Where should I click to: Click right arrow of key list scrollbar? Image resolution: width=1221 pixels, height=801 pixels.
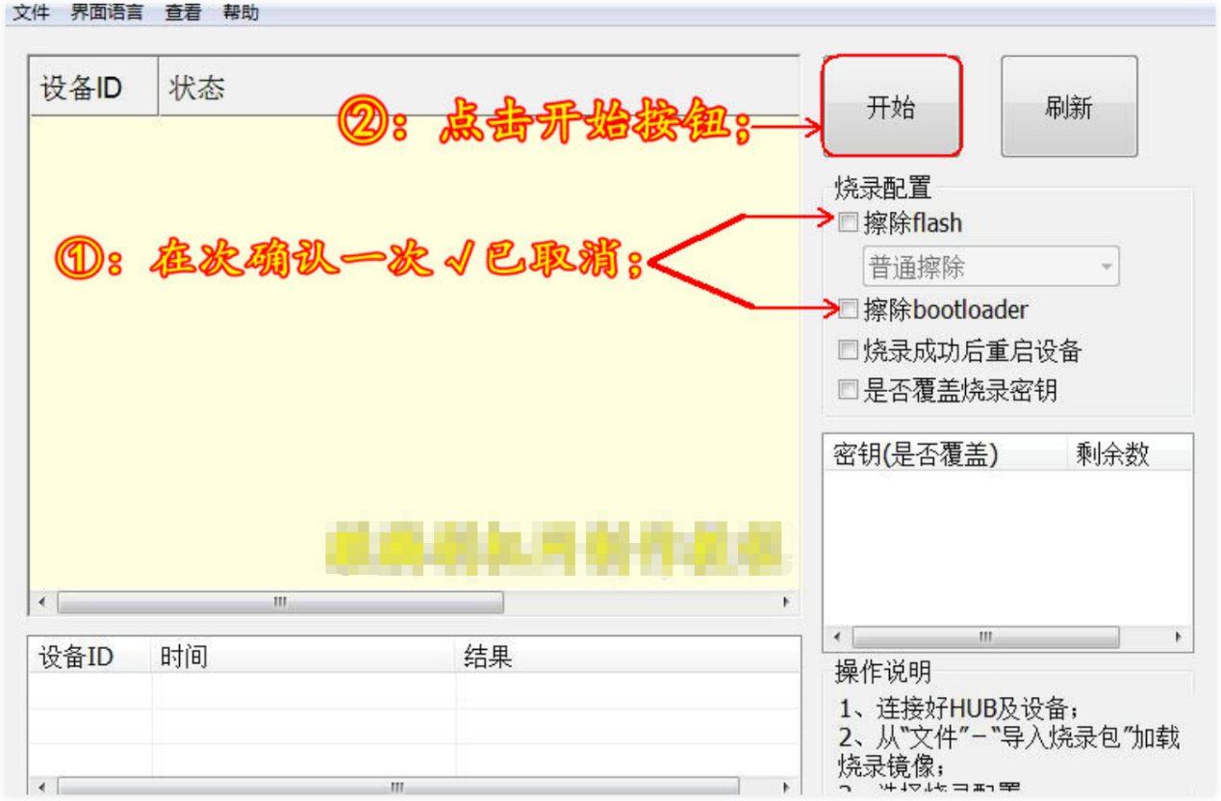[x=1179, y=637]
